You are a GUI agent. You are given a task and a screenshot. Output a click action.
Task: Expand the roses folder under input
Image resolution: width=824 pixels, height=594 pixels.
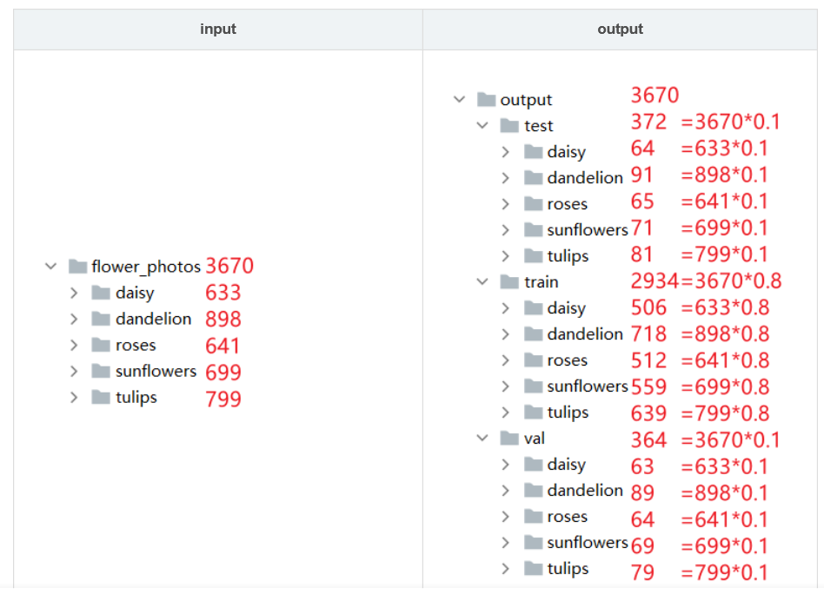pyautogui.click(x=75, y=345)
